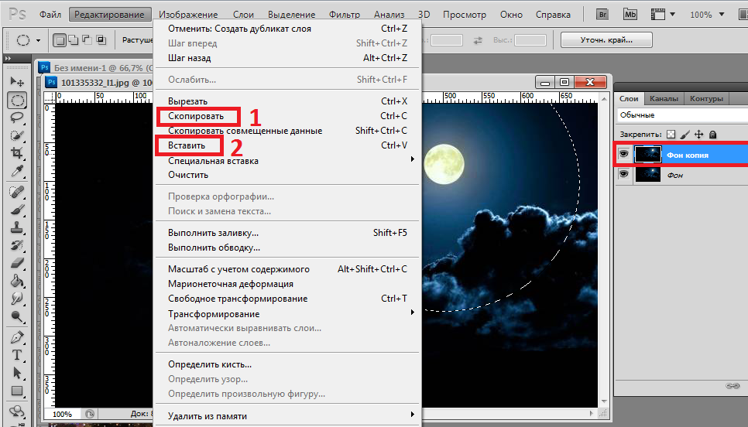Select the Horizontal Type tool

pyautogui.click(x=16, y=355)
